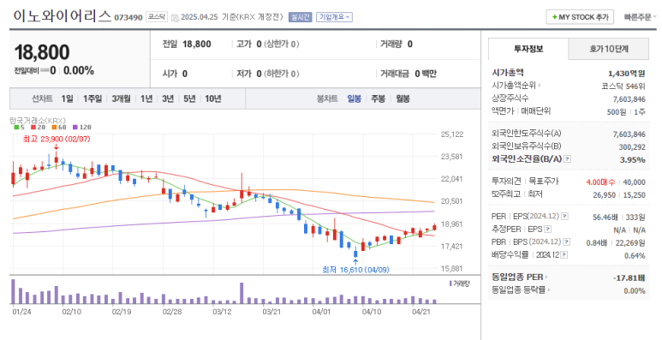The image size is (662, 340).
Task: Click orange 60-day moving average legend swatch
Action: pyautogui.click(x=54, y=127)
